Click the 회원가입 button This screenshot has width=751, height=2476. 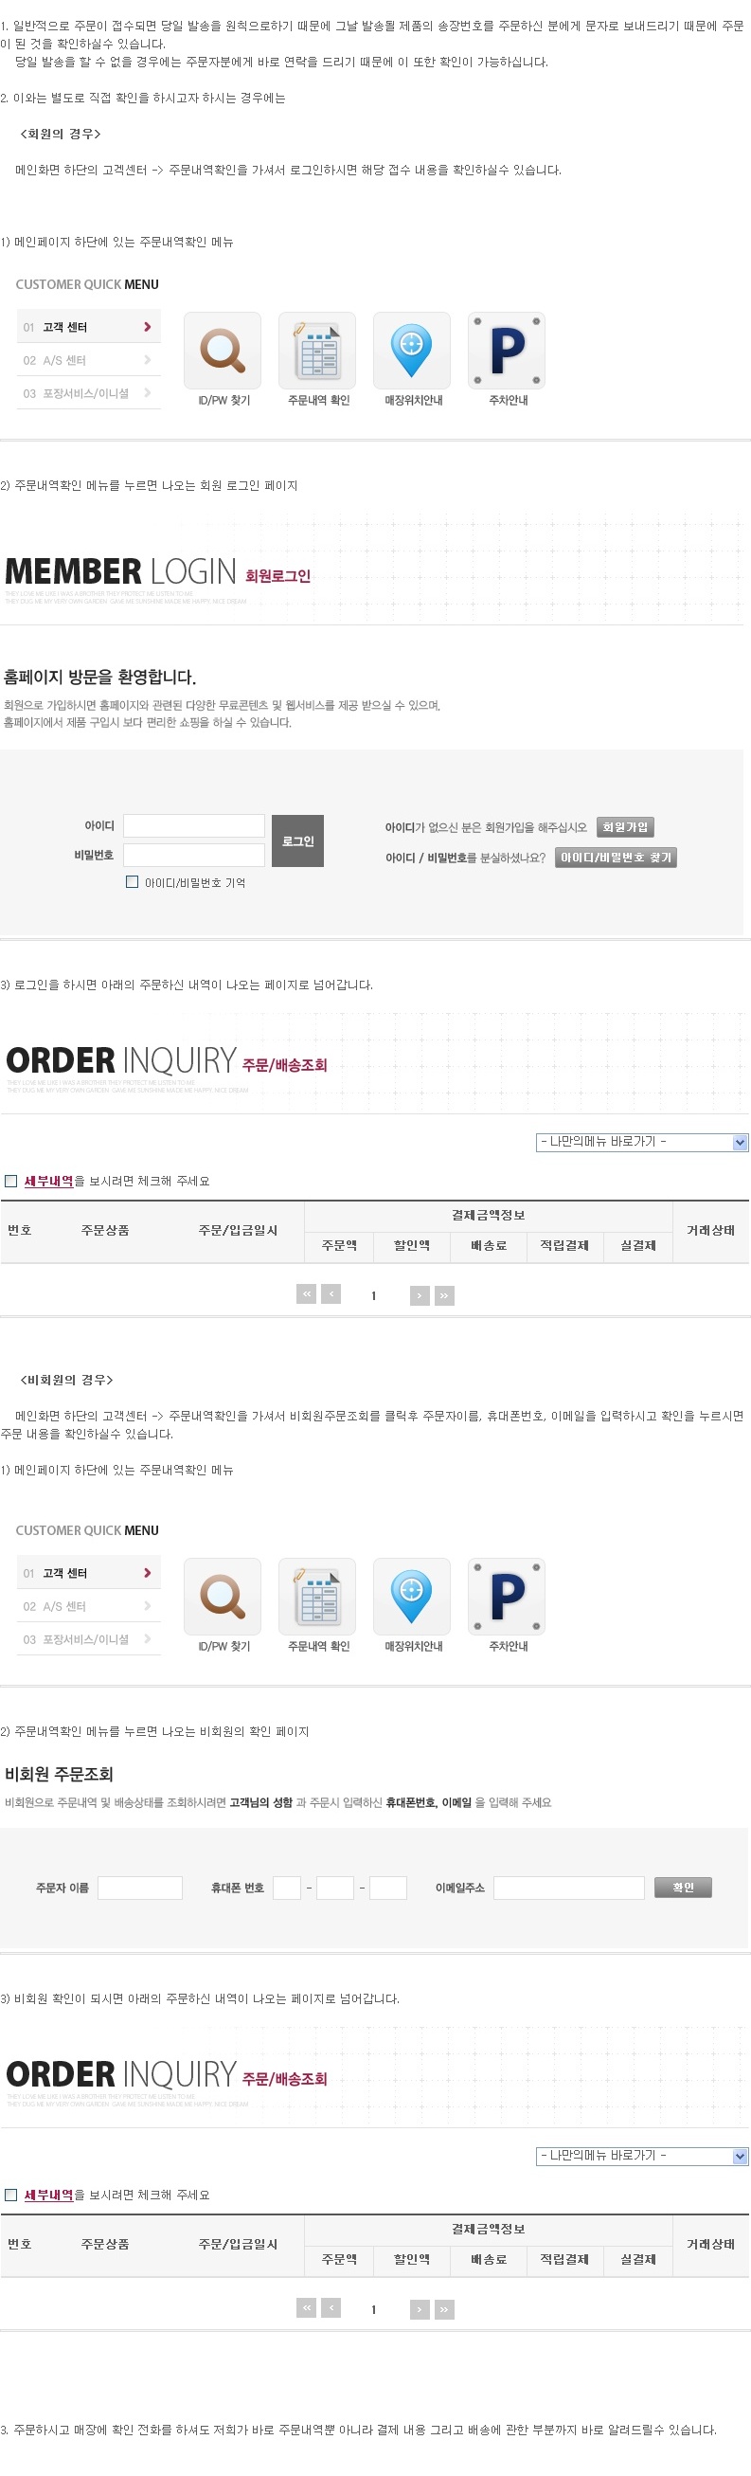pyautogui.click(x=625, y=826)
